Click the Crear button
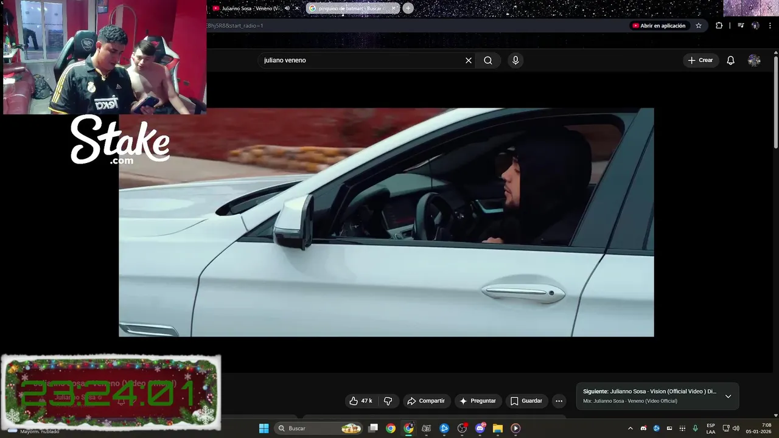779x438 pixels. [700, 60]
